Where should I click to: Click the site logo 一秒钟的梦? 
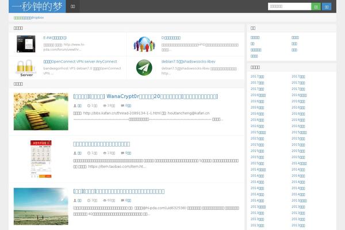(x=37, y=6)
